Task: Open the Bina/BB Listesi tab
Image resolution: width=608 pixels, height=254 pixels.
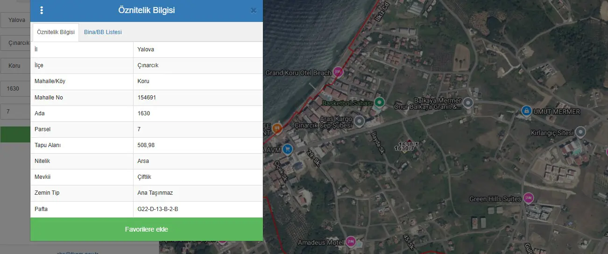Action: pos(103,32)
